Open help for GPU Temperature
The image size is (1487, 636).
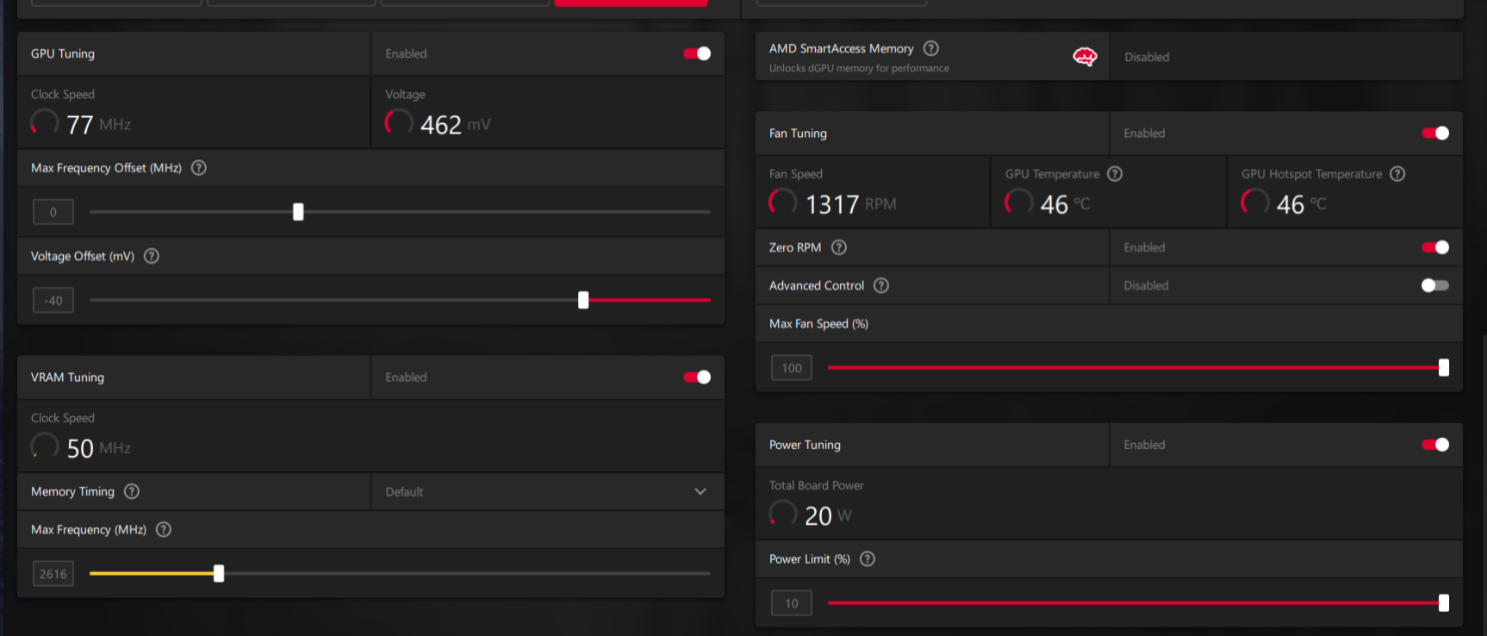pos(1115,174)
